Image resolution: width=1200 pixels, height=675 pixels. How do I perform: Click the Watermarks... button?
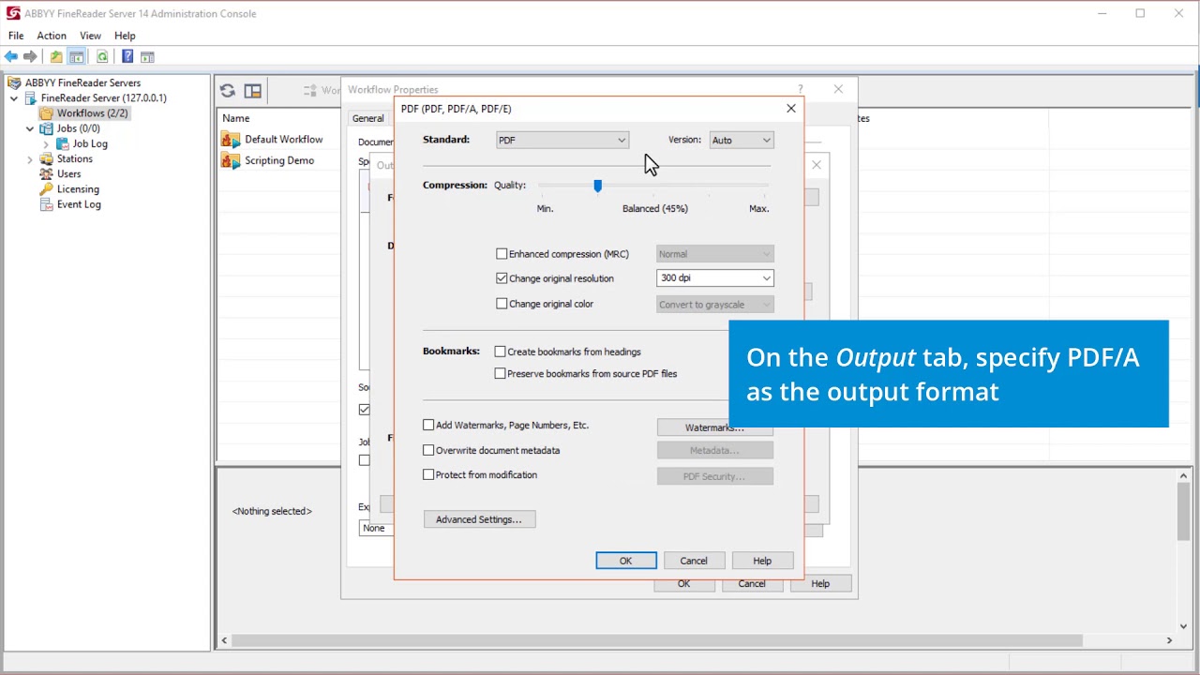(x=714, y=427)
